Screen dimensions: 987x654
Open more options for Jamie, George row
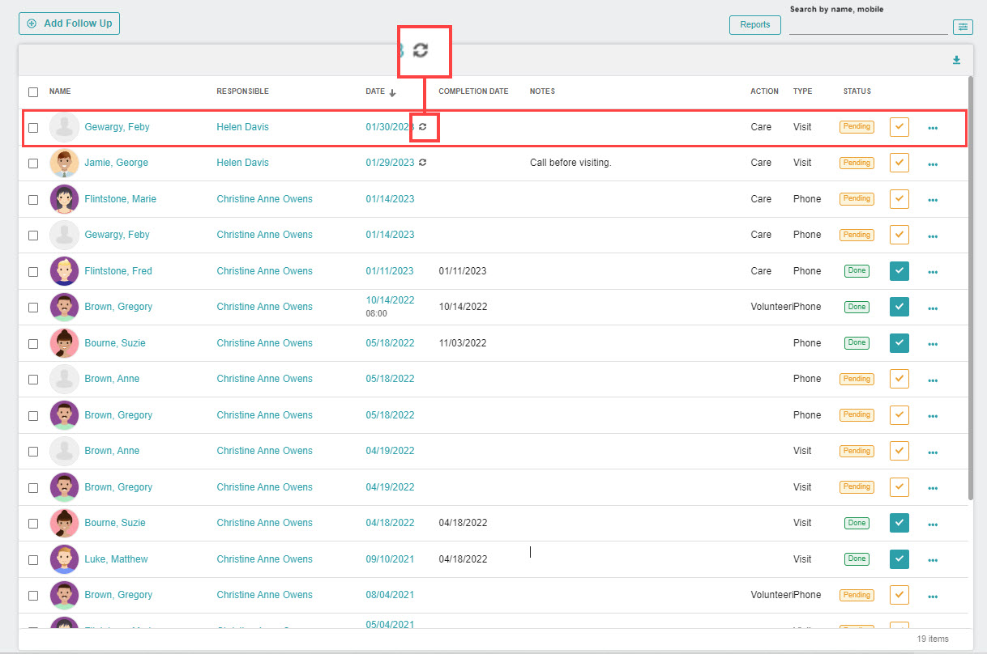click(933, 163)
